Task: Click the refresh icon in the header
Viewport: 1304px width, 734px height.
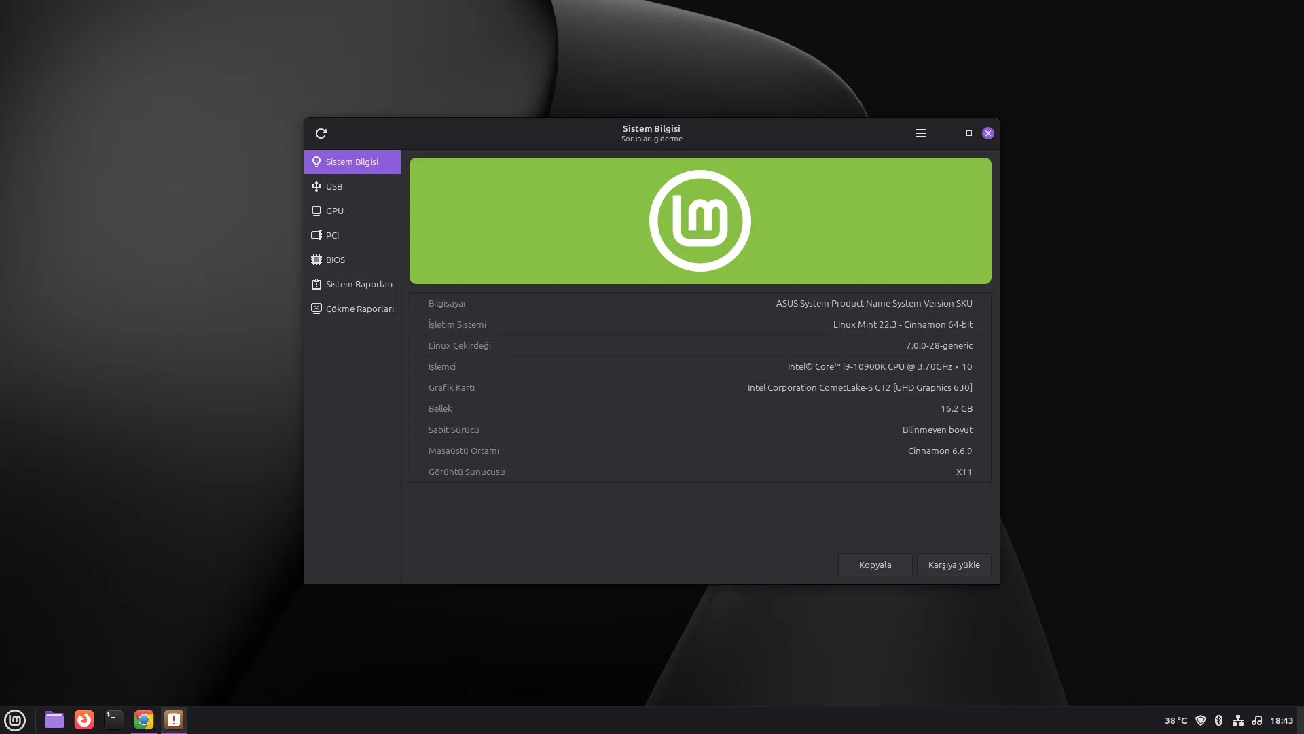Action: tap(321, 133)
